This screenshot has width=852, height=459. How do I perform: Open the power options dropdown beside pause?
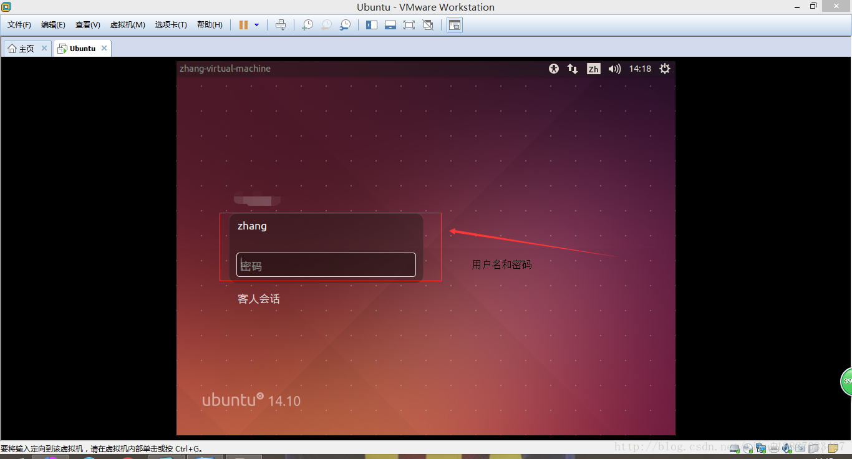(256, 25)
